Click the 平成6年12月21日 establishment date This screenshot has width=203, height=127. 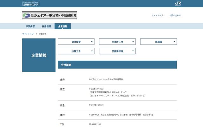click(x=96, y=89)
